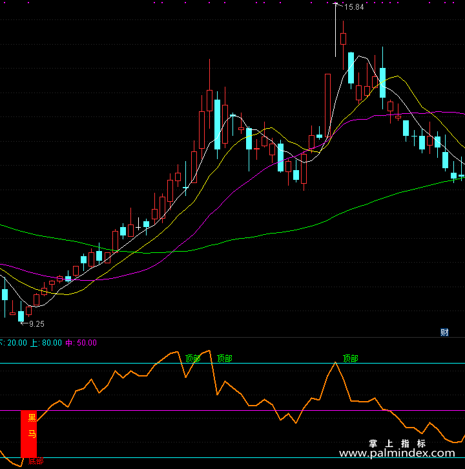Click the blue 财 finance icon
Viewport: 465px width, 469px height.
pyautogui.click(x=444, y=333)
